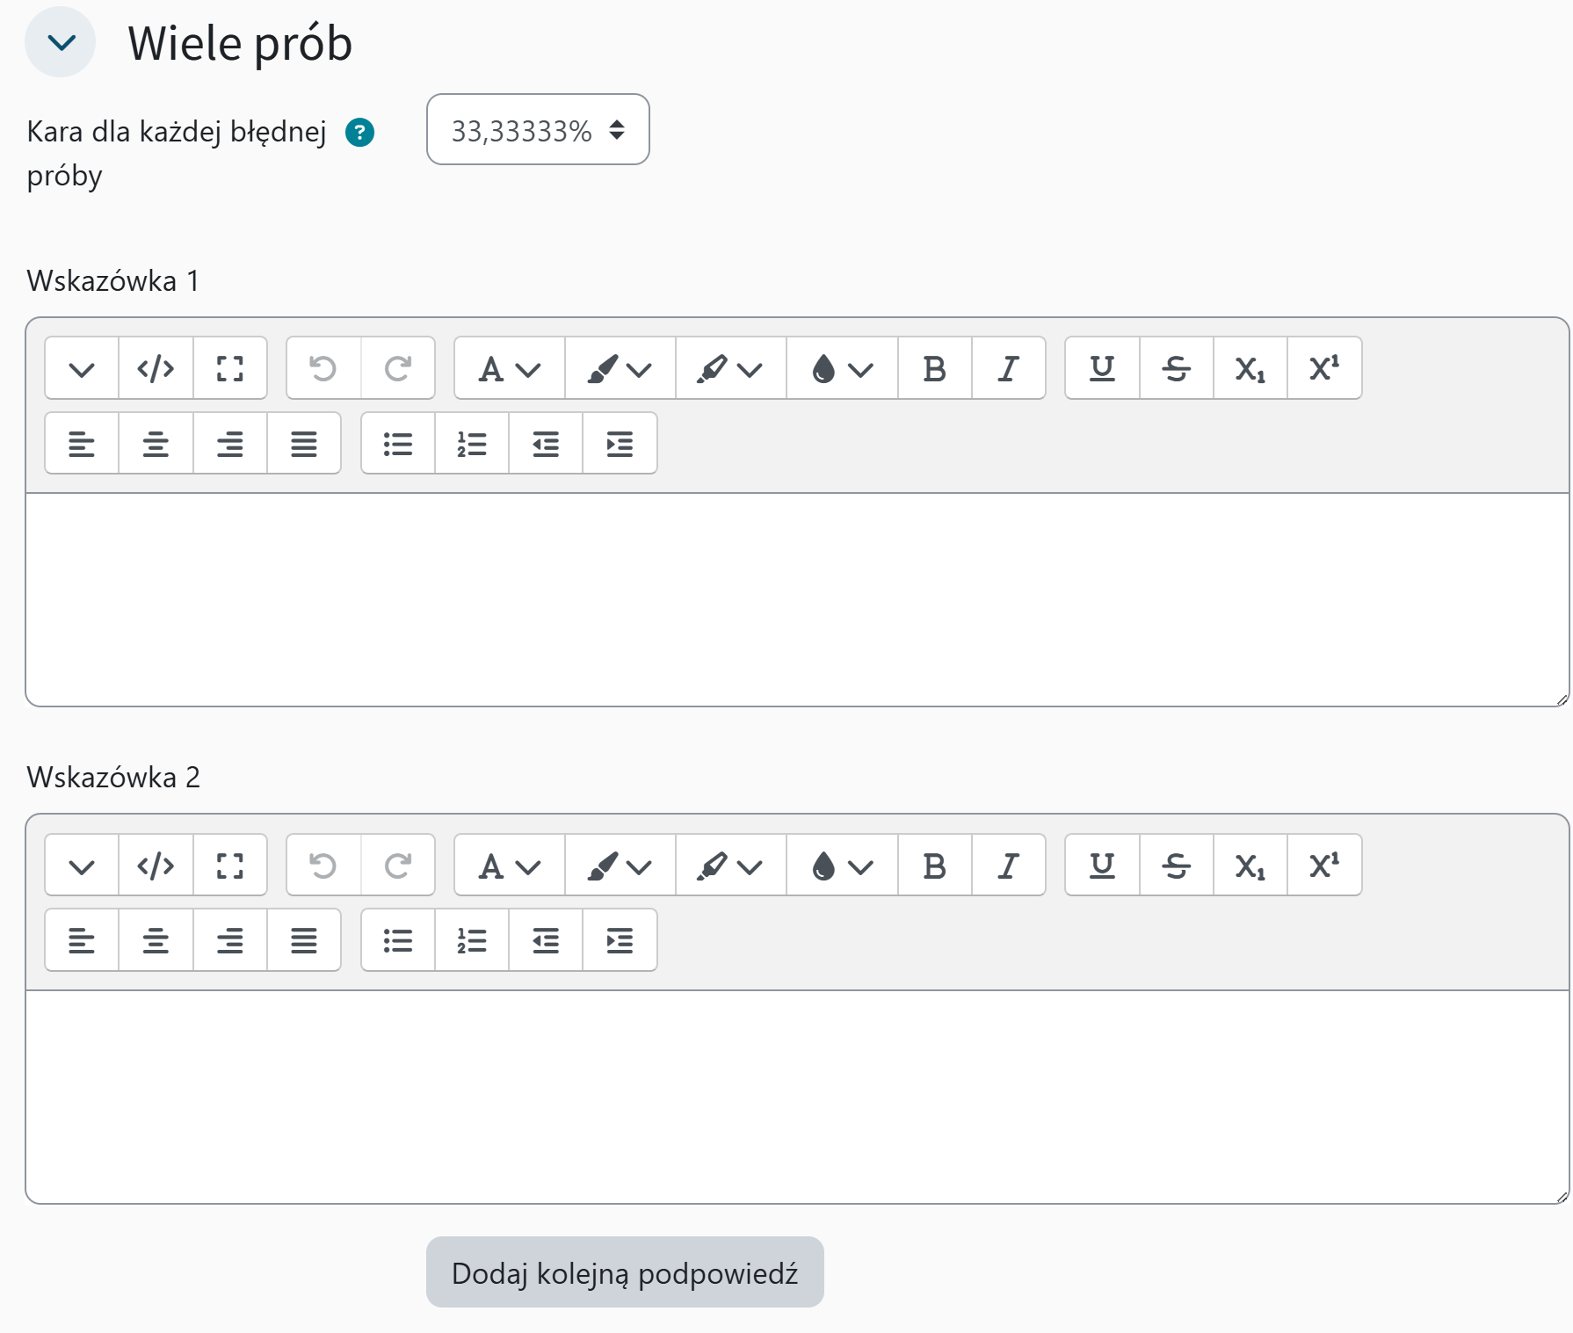Screen dimensions: 1573x1333
Task: Collapse the Wiele prób section
Action: tap(61, 42)
